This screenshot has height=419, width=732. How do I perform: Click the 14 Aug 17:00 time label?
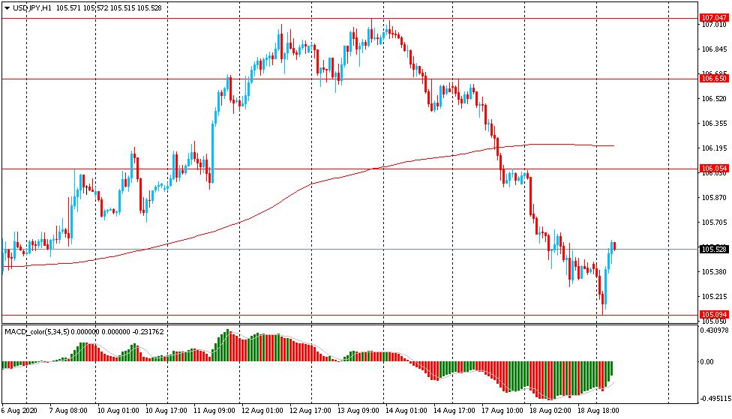[x=454, y=411]
